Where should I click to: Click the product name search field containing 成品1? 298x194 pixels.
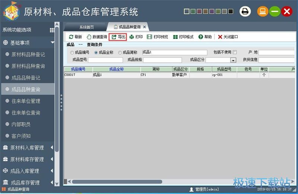pos(175,53)
